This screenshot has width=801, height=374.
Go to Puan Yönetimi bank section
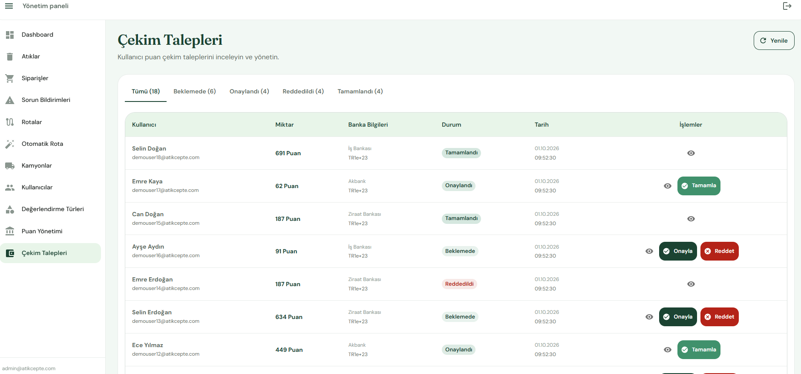50,231
